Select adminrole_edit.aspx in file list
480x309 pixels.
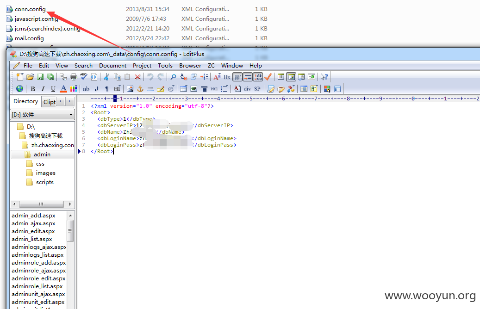pyautogui.click(x=38, y=278)
